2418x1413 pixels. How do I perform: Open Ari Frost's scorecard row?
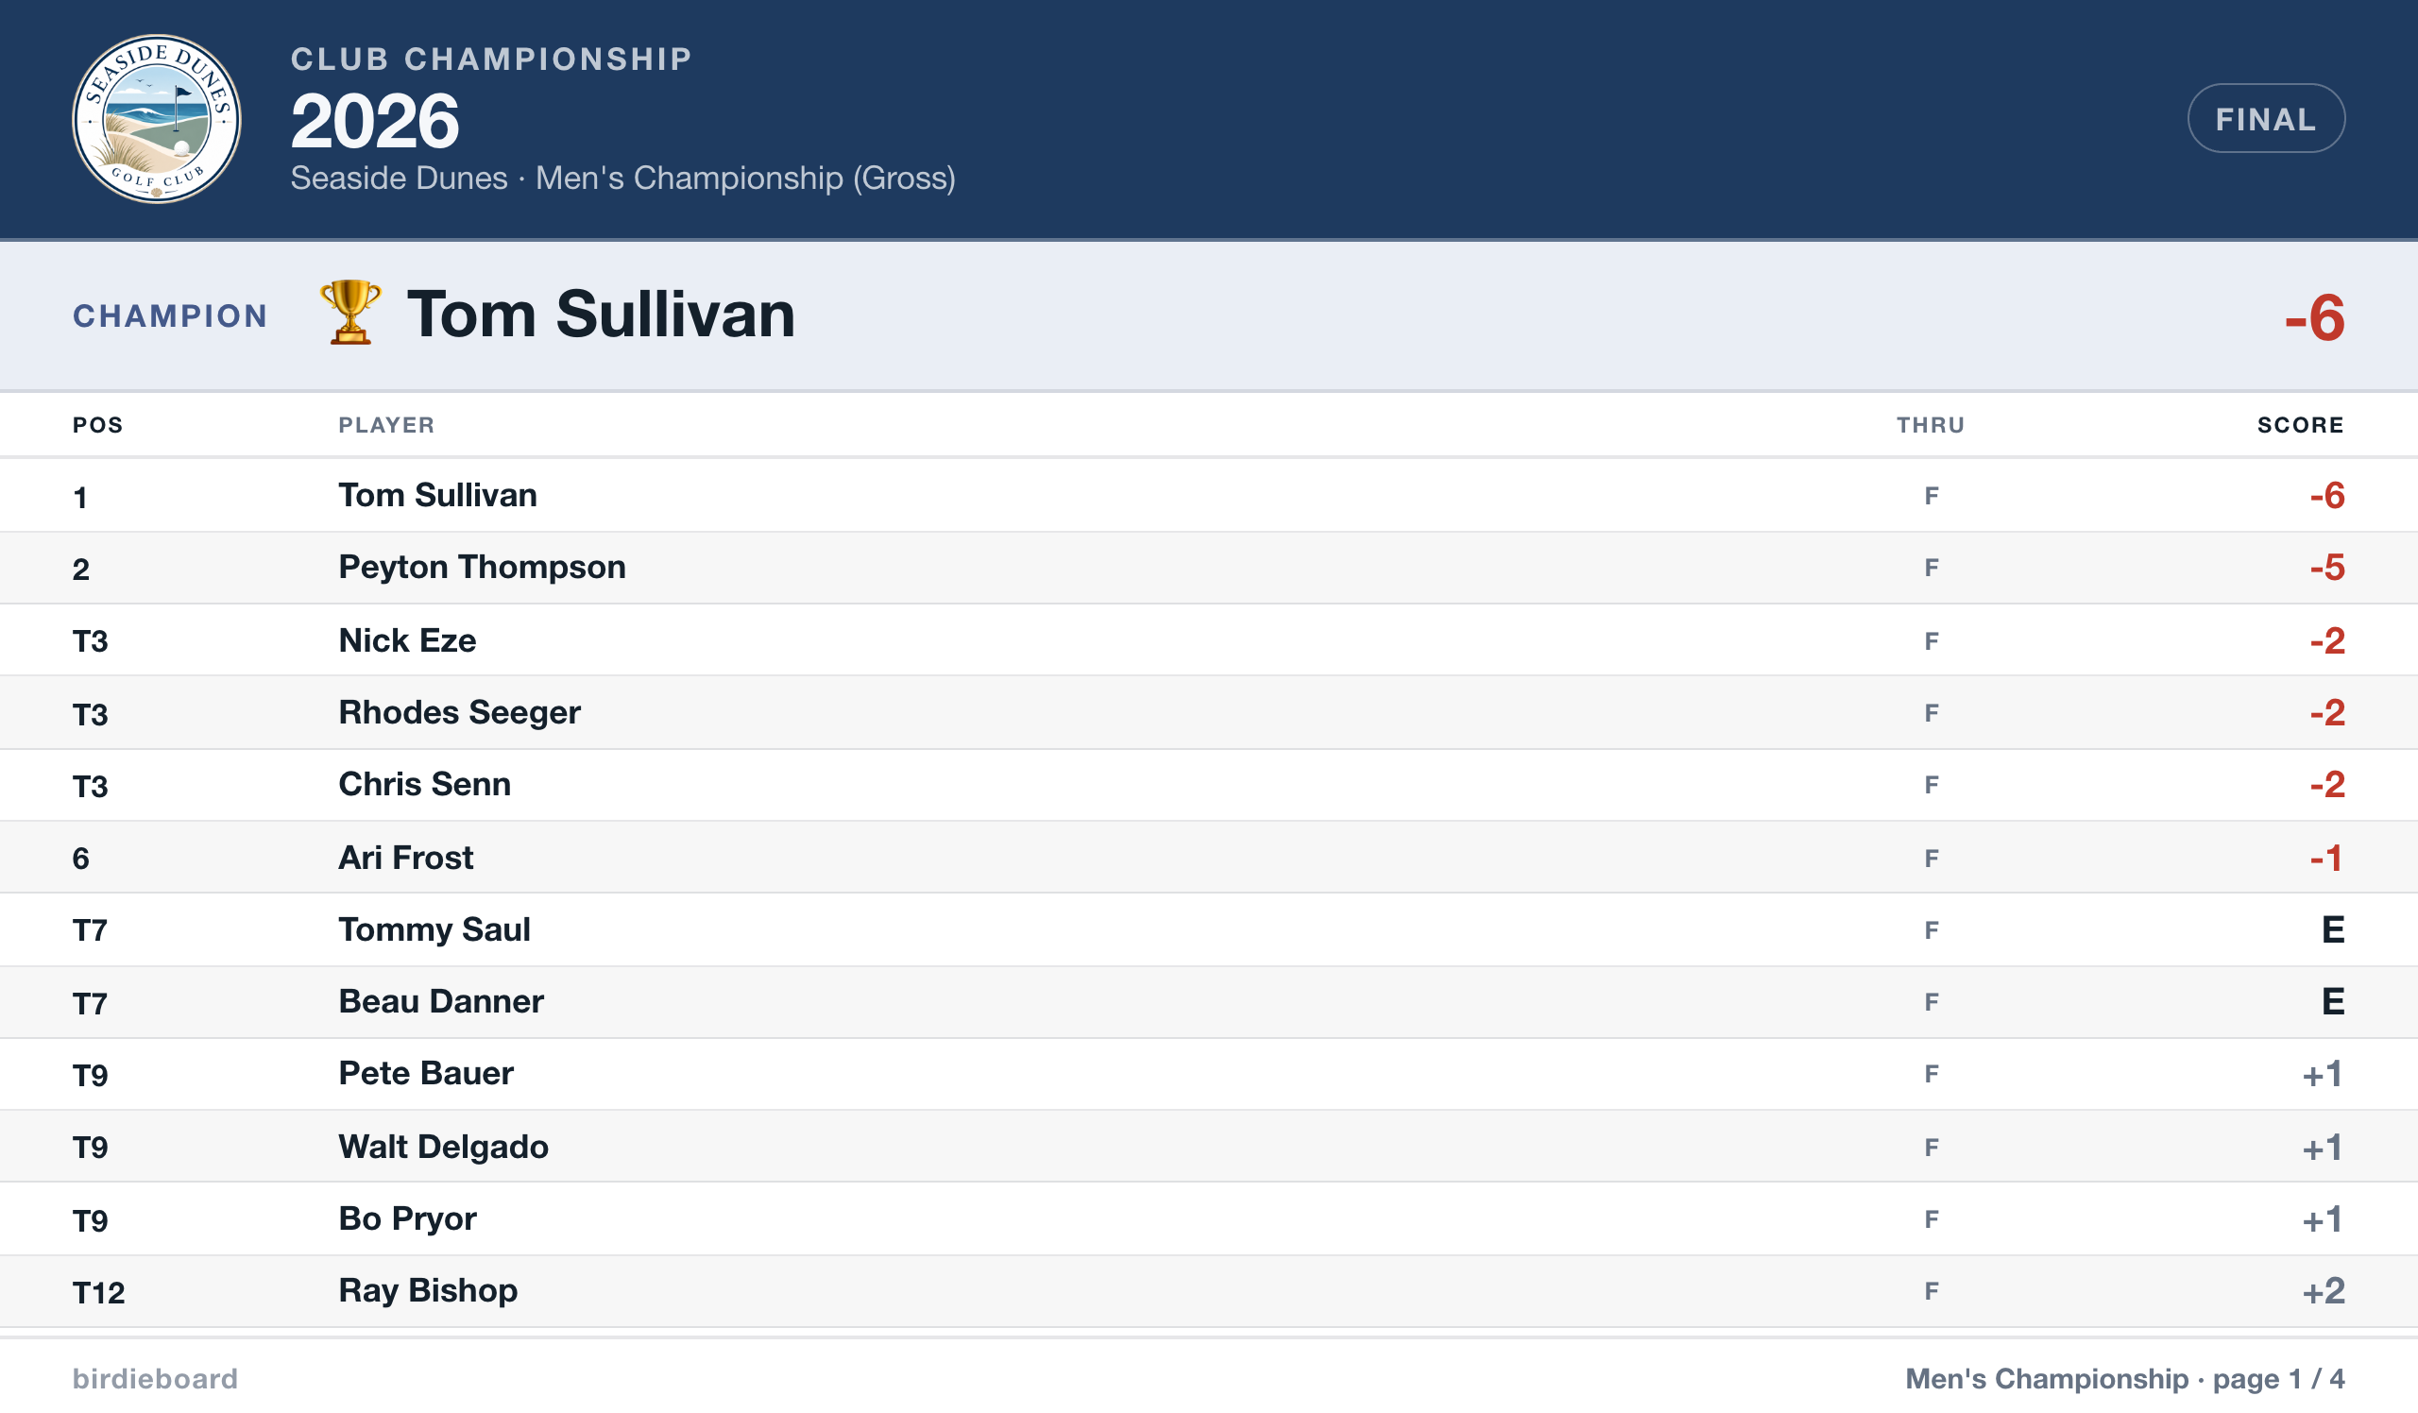click(x=1209, y=858)
